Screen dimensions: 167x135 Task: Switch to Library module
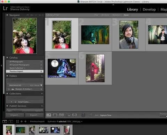click(x=133, y=9)
